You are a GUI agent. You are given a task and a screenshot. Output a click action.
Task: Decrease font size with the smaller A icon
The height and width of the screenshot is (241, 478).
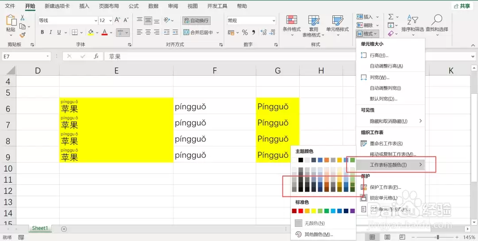pos(126,20)
